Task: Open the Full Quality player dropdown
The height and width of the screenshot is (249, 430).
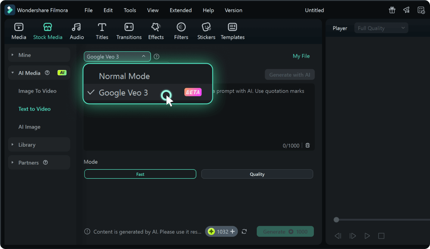Action: [x=381, y=28]
